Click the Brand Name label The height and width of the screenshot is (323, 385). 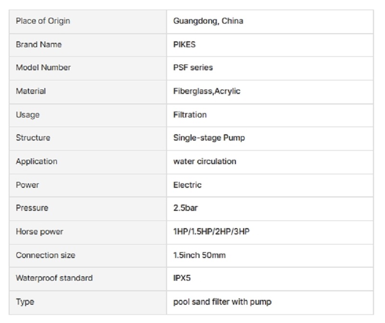click(38, 44)
